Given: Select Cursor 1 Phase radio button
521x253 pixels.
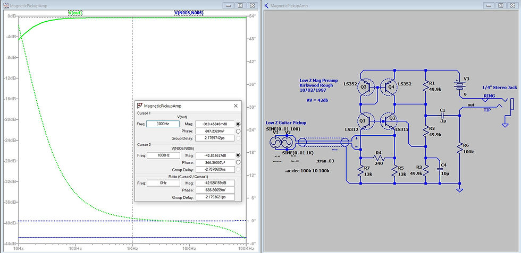Looking at the screenshot, I should click(238, 131).
